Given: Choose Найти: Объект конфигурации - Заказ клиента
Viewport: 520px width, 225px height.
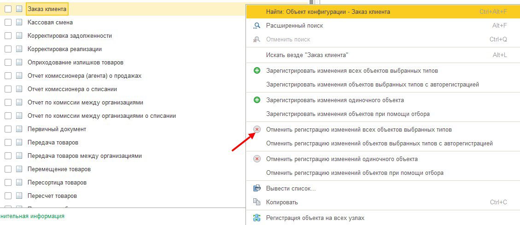Looking at the screenshot, I should [328, 12].
